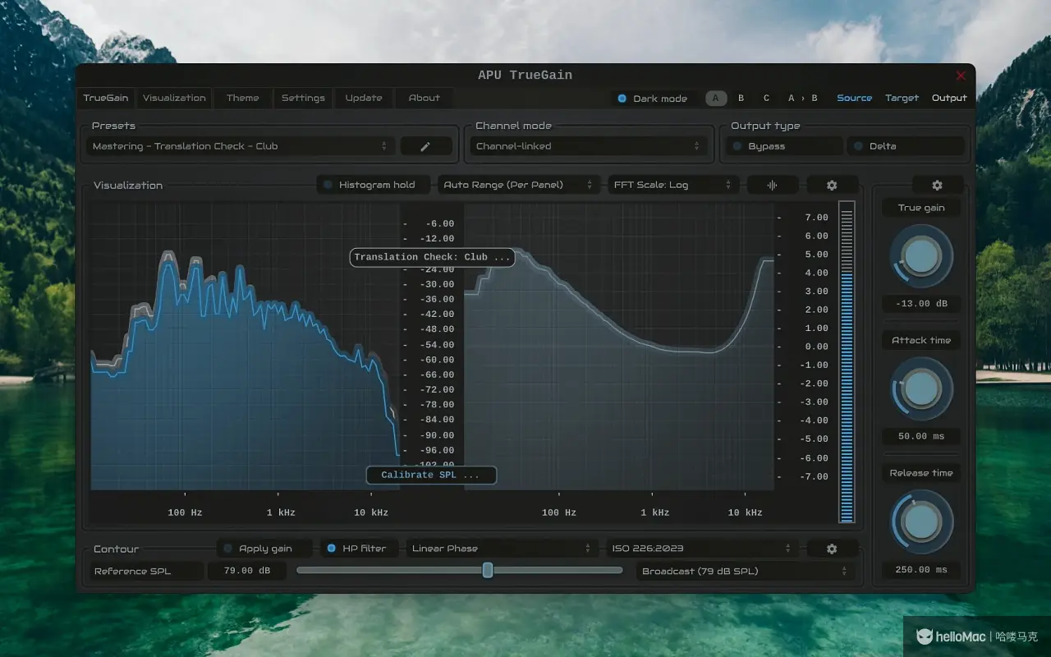Enable Apply gain
Image resolution: width=1051 pixels, height=657 pixels.
[265, 549]
